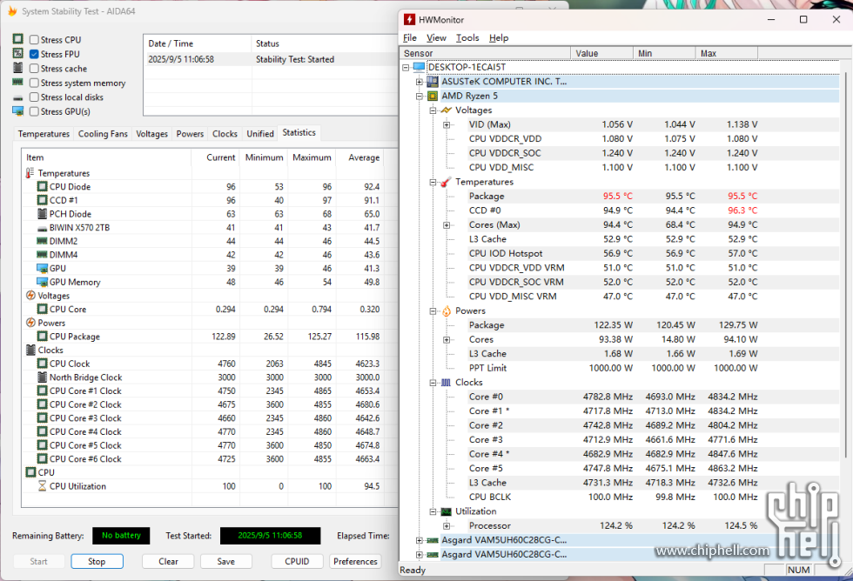Collapse the Clocks group in HWMonitor

433,383
